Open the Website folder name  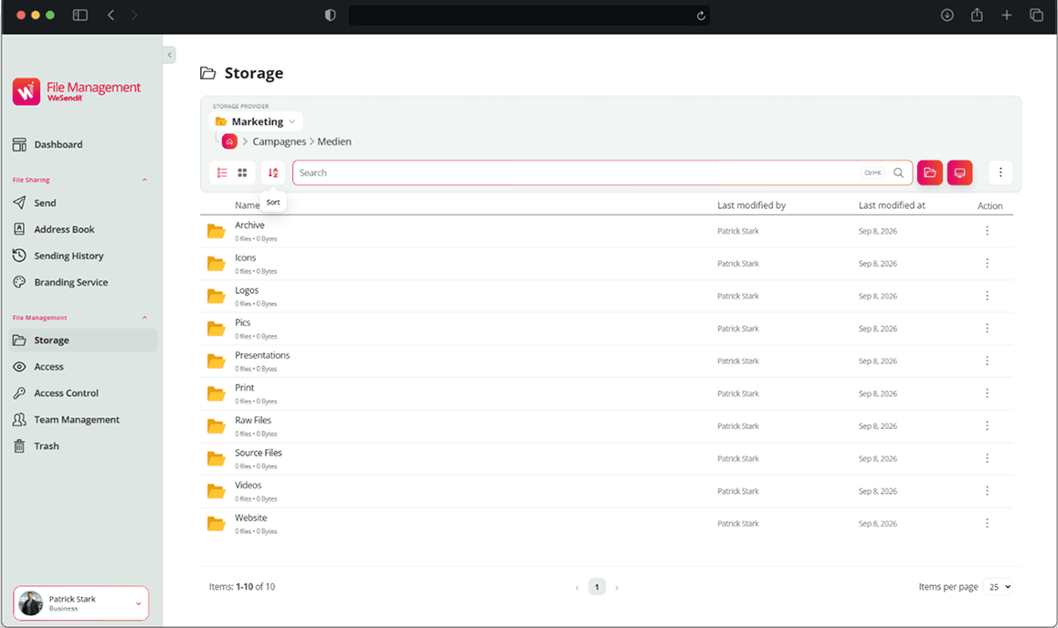click(x=251, y=518)
